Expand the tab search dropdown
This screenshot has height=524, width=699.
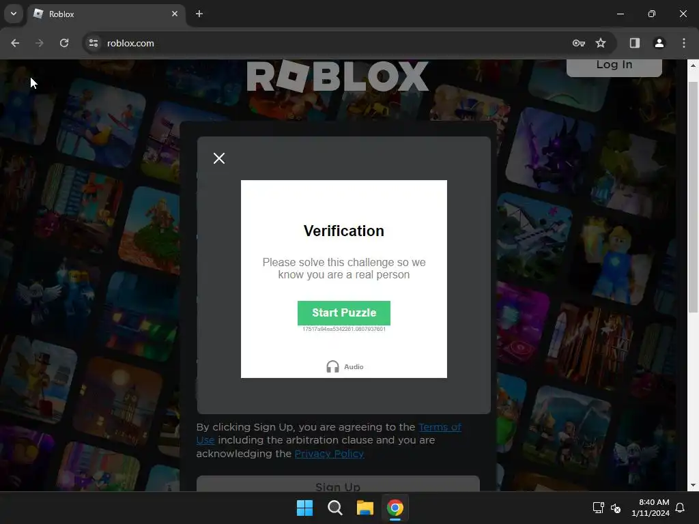pos(14,14)
